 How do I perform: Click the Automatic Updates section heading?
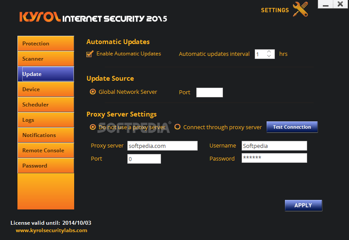click(118, 42)
